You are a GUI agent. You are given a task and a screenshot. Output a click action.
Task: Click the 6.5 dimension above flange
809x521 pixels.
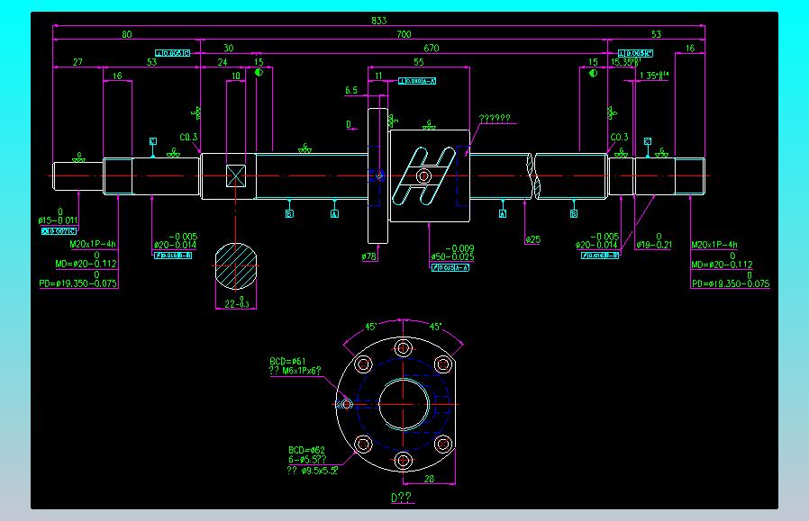click(x=351, y=90)
